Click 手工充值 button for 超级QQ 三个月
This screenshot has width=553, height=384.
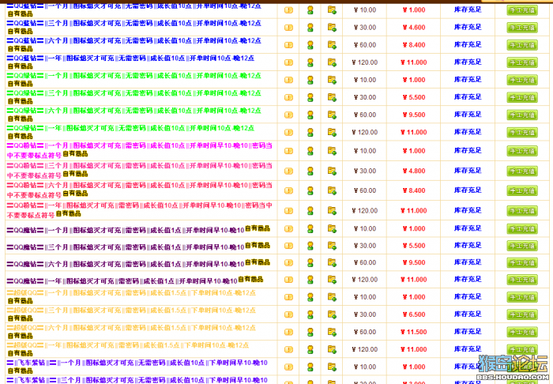pos(522,314)
